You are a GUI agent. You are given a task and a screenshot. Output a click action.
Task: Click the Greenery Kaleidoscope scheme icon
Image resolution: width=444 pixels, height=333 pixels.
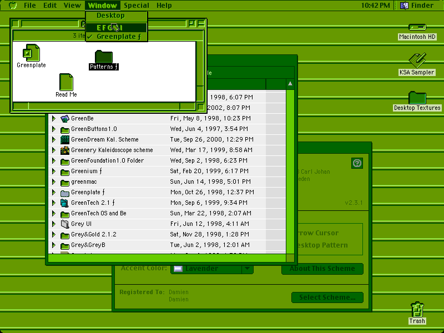[65, 150]
